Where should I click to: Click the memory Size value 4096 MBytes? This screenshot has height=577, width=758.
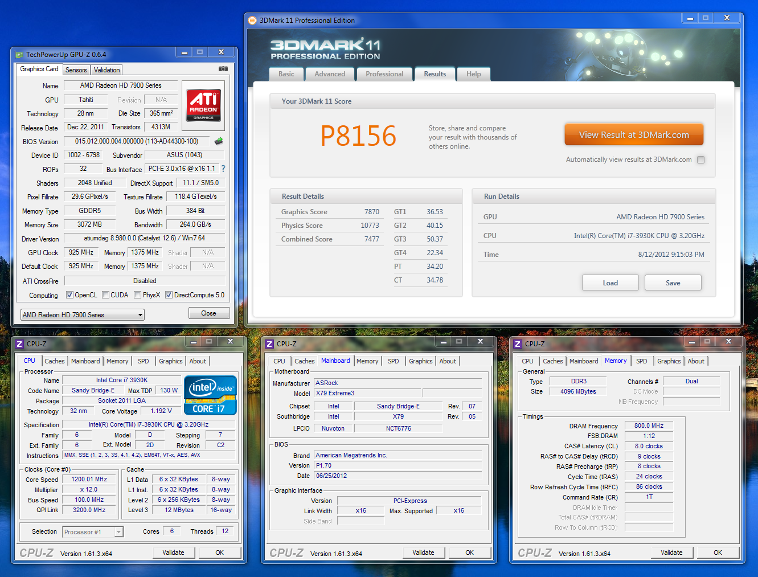click(579, 391)
